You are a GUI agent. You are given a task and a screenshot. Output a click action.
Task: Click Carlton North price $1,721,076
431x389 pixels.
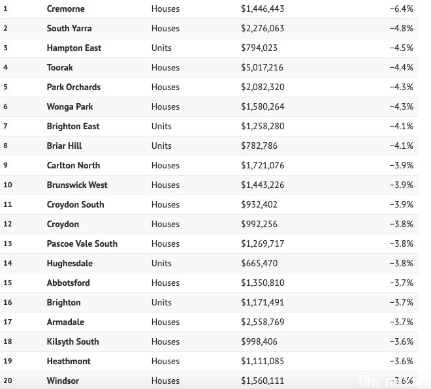(x=263, y=165)
